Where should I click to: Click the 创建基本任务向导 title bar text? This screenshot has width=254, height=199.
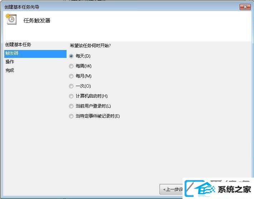coord(22,7)
